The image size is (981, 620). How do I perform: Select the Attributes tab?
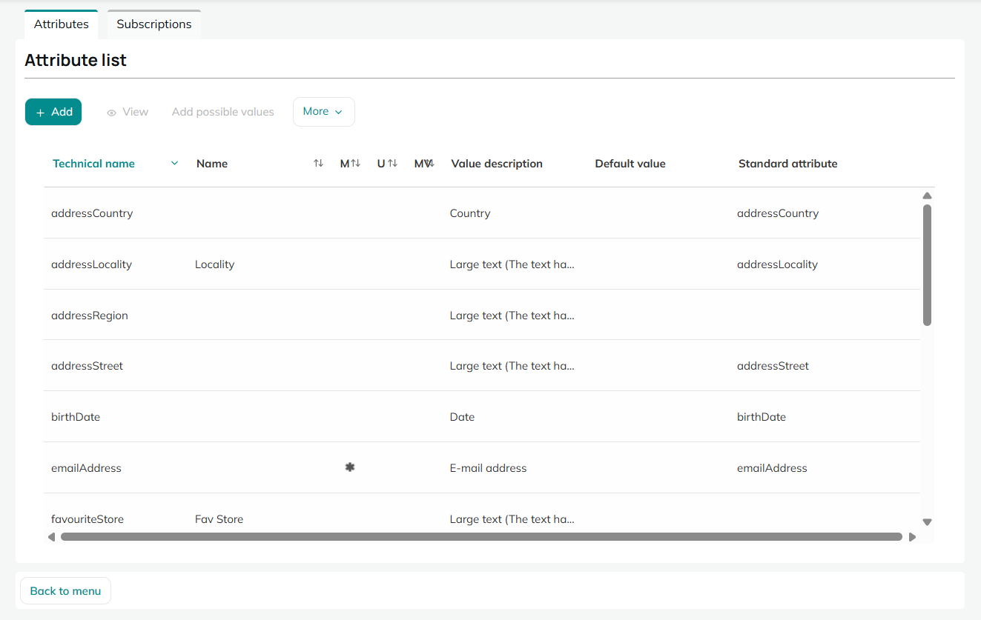click(x=62, y=24)
